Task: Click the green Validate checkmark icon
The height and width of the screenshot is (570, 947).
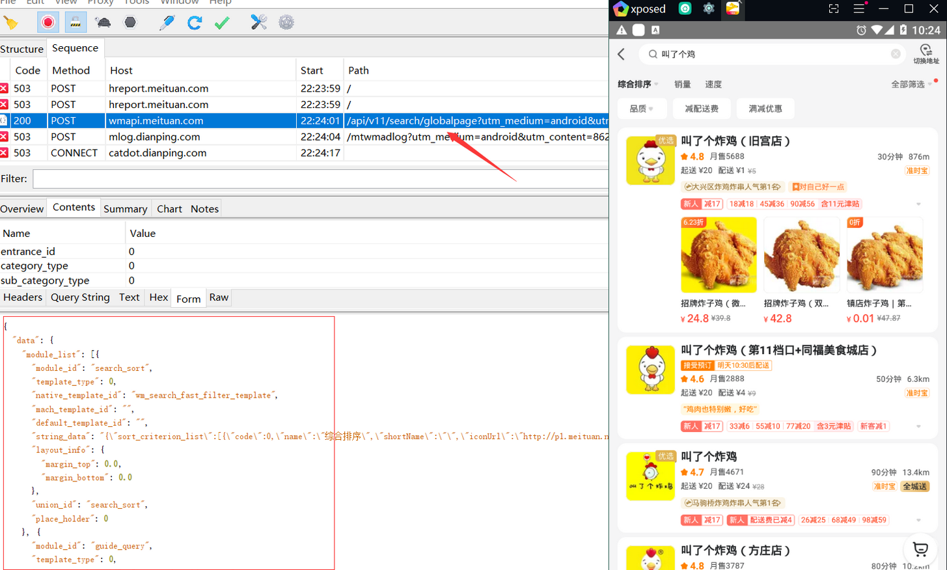Action: (x=222, y=23)
